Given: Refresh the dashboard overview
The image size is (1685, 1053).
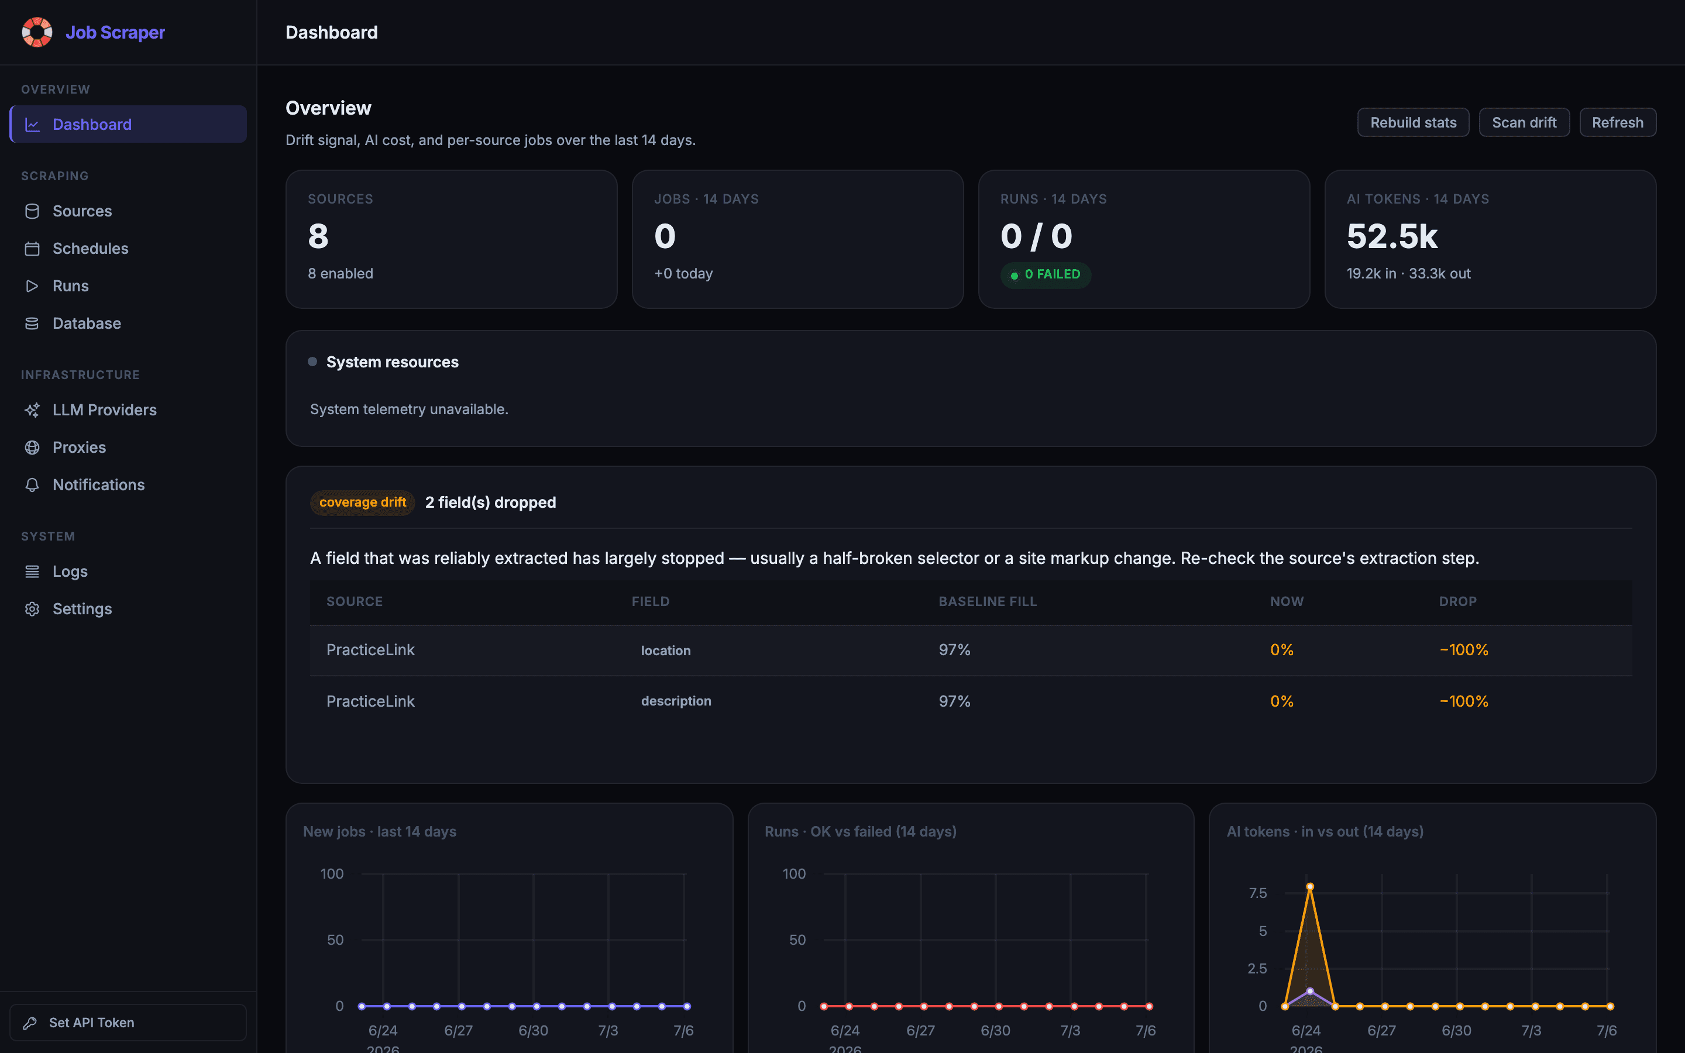Looking at the screenshot, I should point(1617,123).
